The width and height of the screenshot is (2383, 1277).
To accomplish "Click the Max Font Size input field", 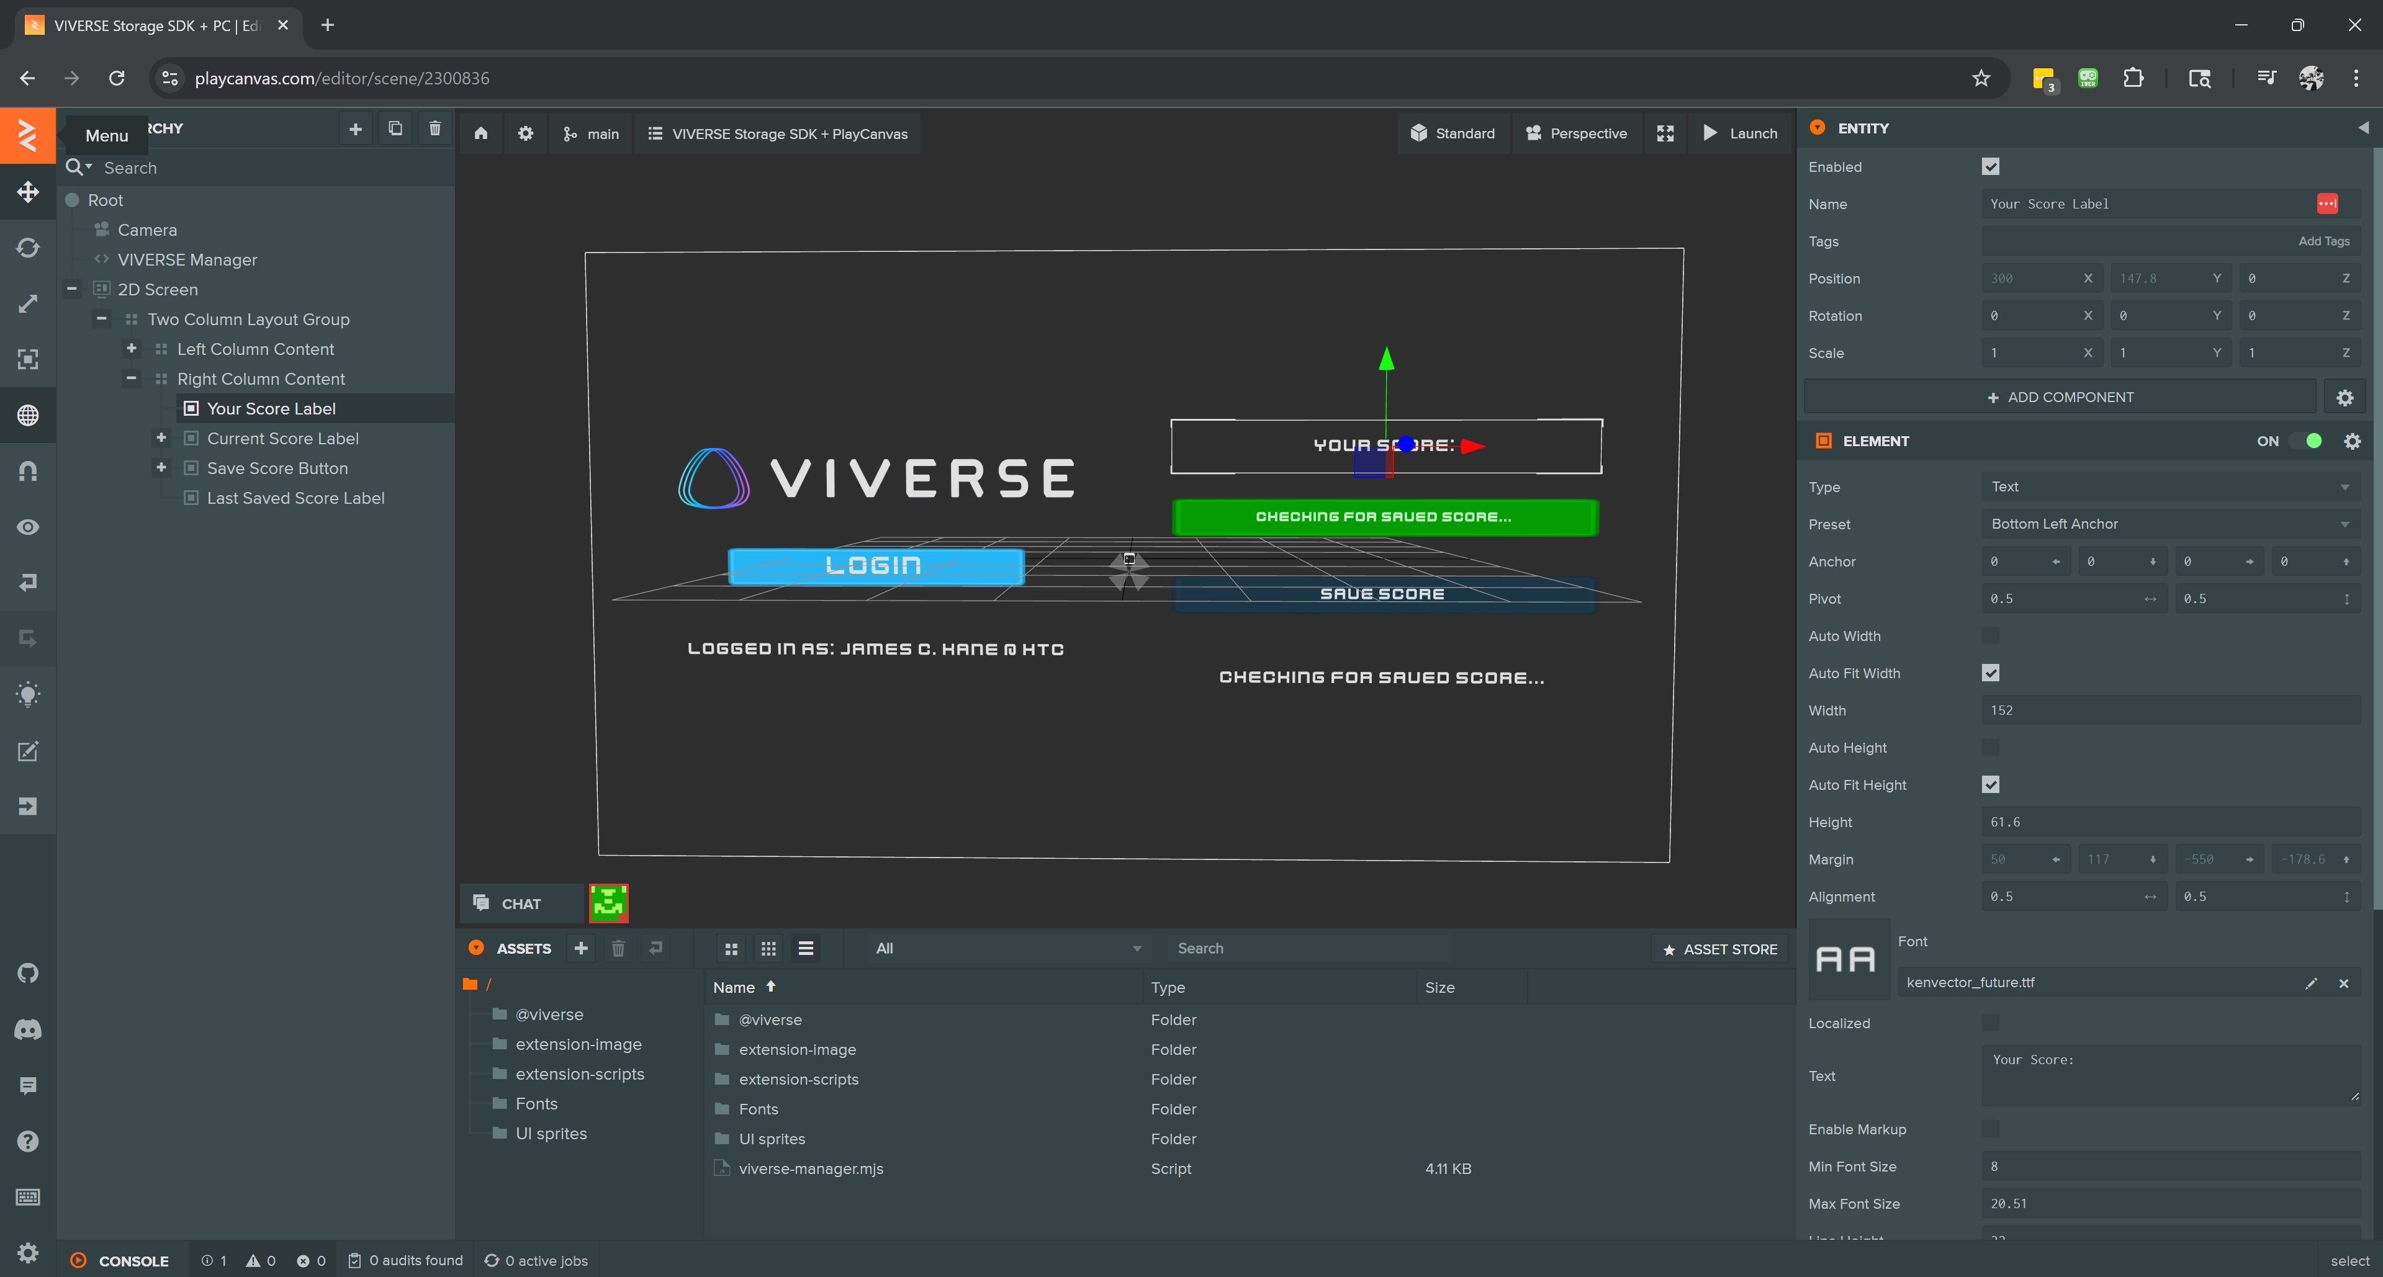I will click(2168, 1204).
